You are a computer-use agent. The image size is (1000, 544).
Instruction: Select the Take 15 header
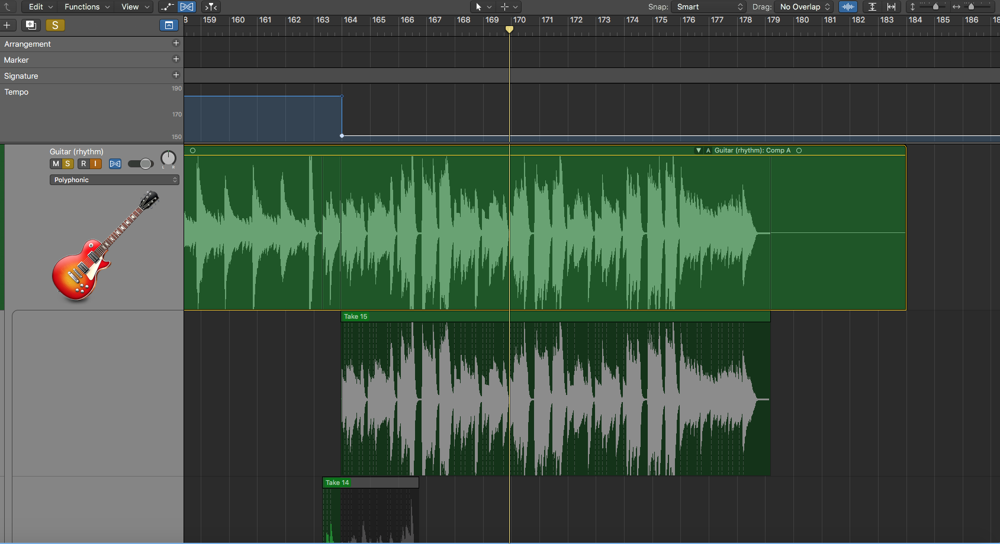click(x=555, y=316)
